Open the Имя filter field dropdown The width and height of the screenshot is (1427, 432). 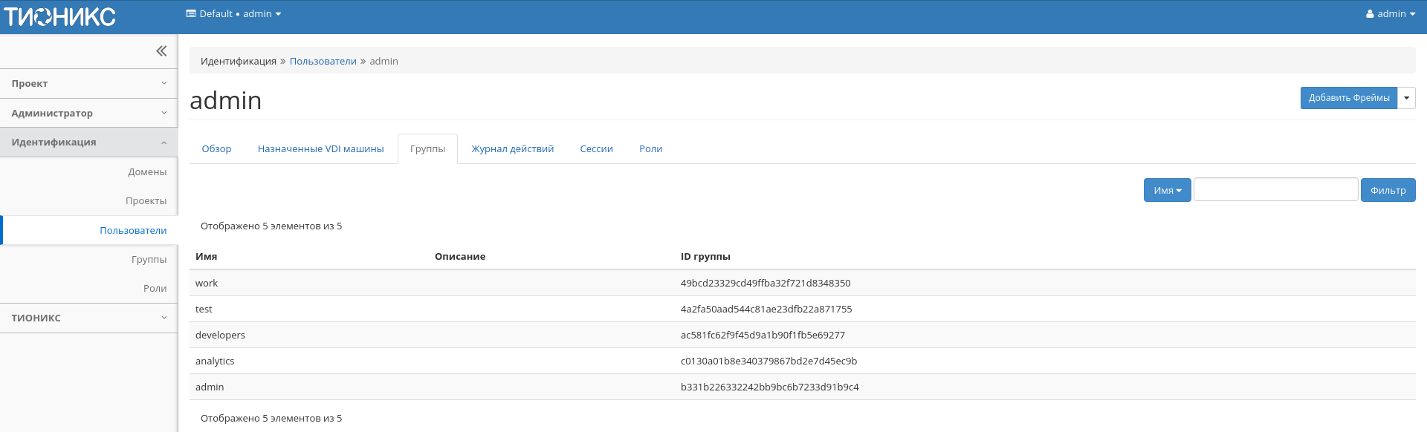[x=1167, y=191]
